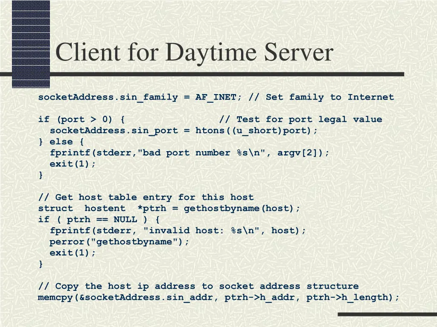Click the line "if (port > 0) {"
Screen dimensions: 437x327
click(82, 120)
